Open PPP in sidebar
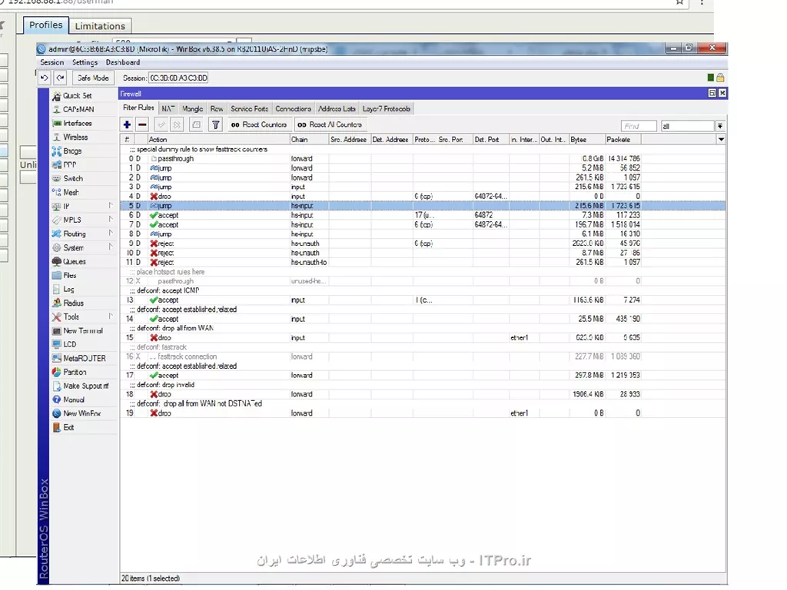Image resolution: width=787 pixels, height=590 pixels. point(70,164)
